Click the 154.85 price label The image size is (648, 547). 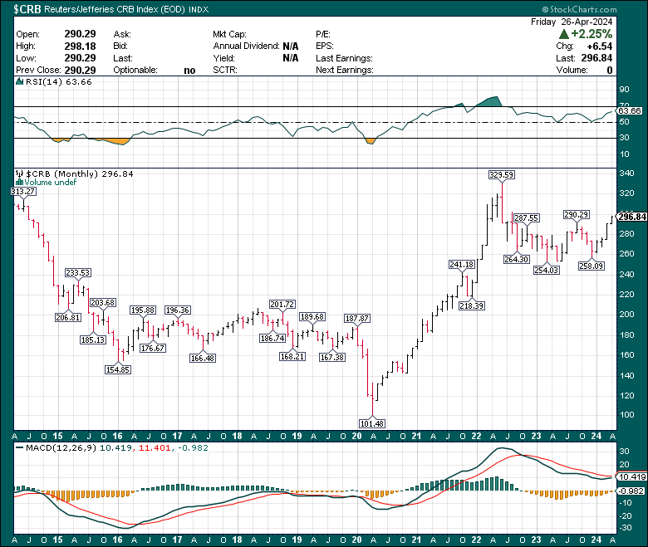(x=118, y=370)
